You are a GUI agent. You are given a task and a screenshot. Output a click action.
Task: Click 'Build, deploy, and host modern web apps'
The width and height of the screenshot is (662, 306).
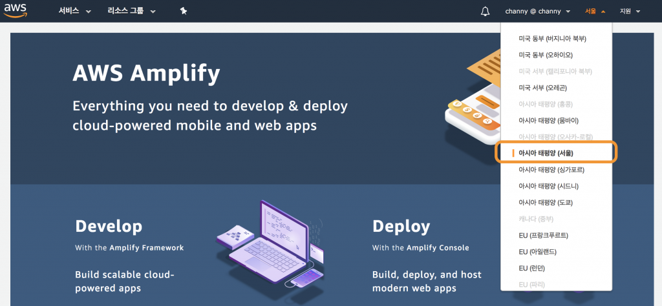(x=427, y=281)
